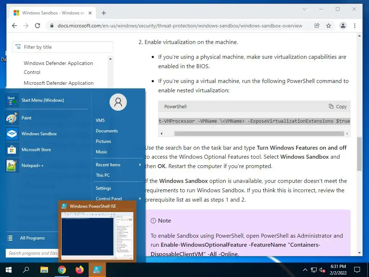Click the padlock site info icon
The image size is (369, 277).
tap(52, 26)
